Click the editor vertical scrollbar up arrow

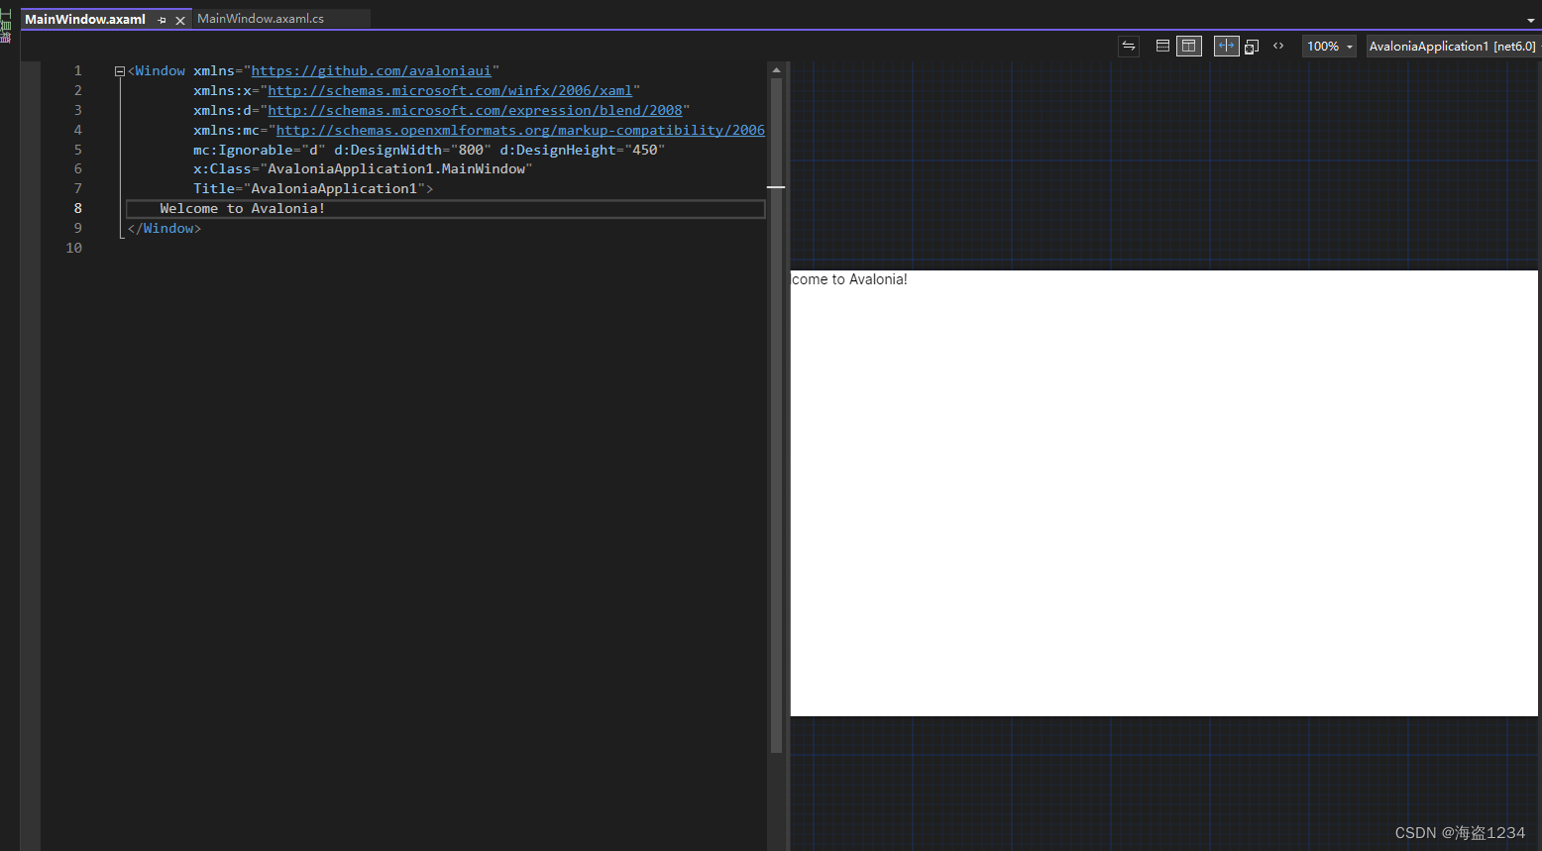point(776,70)
